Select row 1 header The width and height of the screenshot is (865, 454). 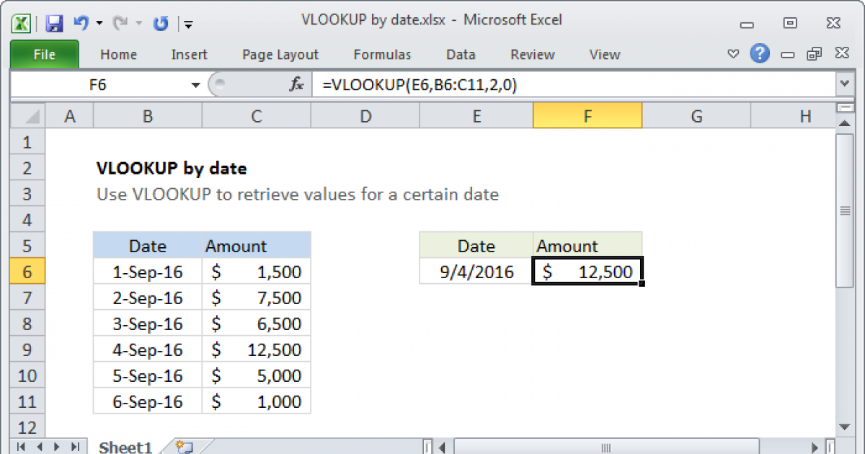[x=28, y=142]
